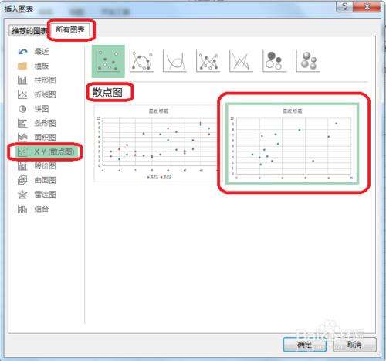This screenshot has width=386, height=361.
Task: Switch to the 推荐的图表 tab
Action: coord(29,31)
